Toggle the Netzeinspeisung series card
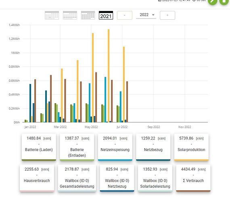This screenshot has width=230, height=201. click(x=115, y=147)
